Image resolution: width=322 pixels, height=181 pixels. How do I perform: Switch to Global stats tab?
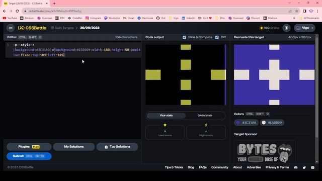pyautogui.click(x=205, y=116)
